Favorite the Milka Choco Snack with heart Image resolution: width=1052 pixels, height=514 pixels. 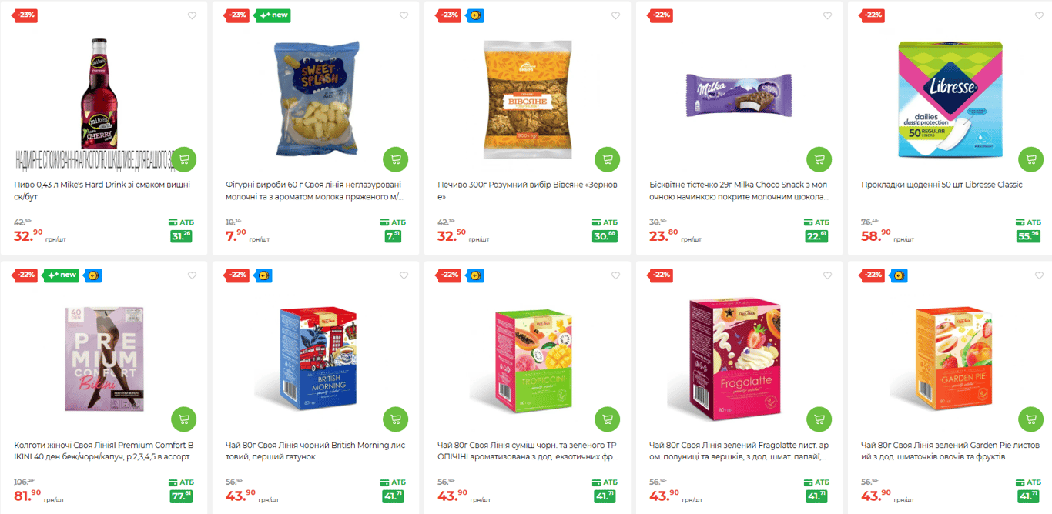(x=827, y=15)
